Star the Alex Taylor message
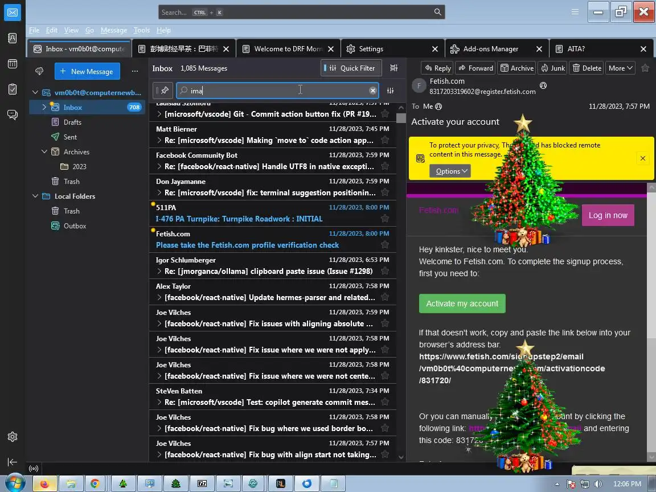Screen dimensions: 656x492 [x=385, y=297]
